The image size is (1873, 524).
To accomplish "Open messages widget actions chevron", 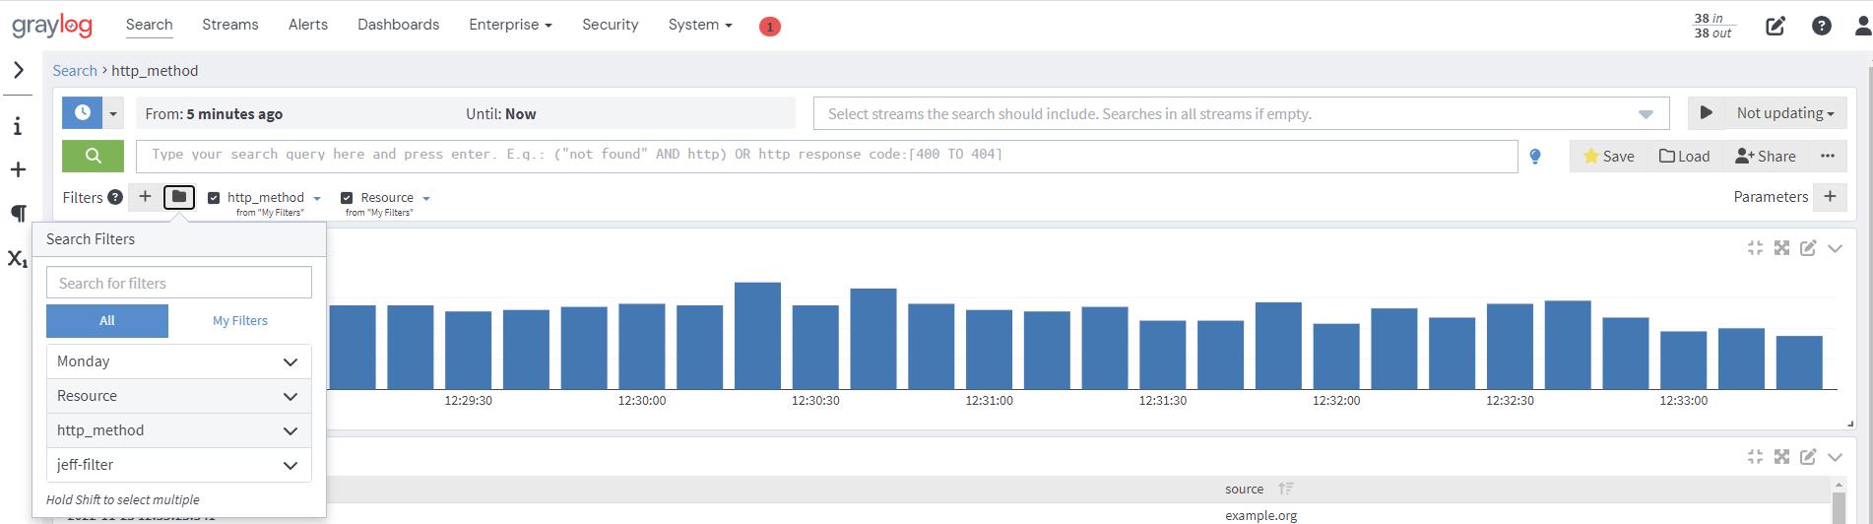I will 1836,457.
